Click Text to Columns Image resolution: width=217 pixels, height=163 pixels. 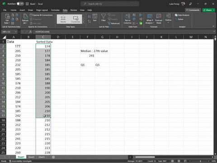(127, 19)
